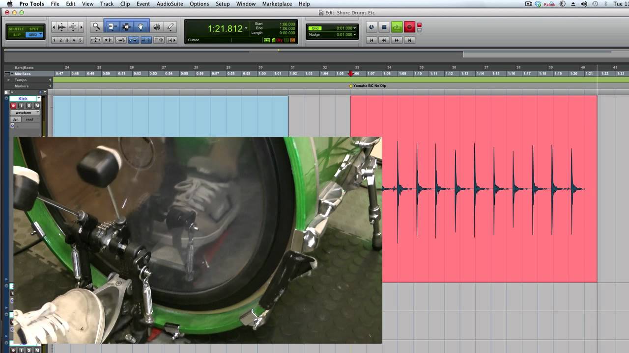Viewport: 629px width, 353px height.
Task: Open Kick track view selector (waveform)
Action: point(25,113)
